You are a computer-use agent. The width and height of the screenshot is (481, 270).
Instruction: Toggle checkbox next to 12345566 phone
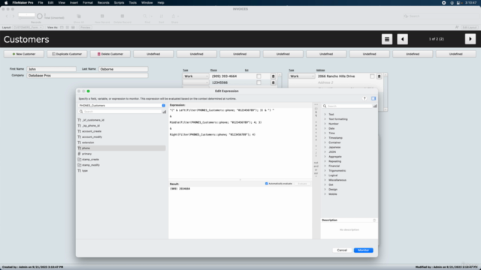point(259,82)
